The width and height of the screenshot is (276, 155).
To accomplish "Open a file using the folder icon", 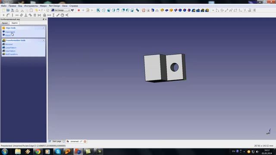I will coord(8,10).
